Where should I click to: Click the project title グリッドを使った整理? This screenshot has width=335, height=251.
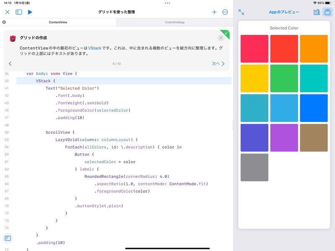[x=116, y=12]
